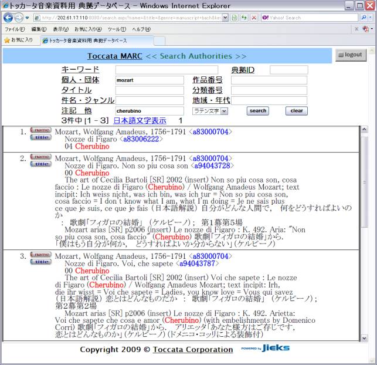Switch to 日本語文字表示 link
Viewport: 377px width, 365px height.
pos(140,120)
